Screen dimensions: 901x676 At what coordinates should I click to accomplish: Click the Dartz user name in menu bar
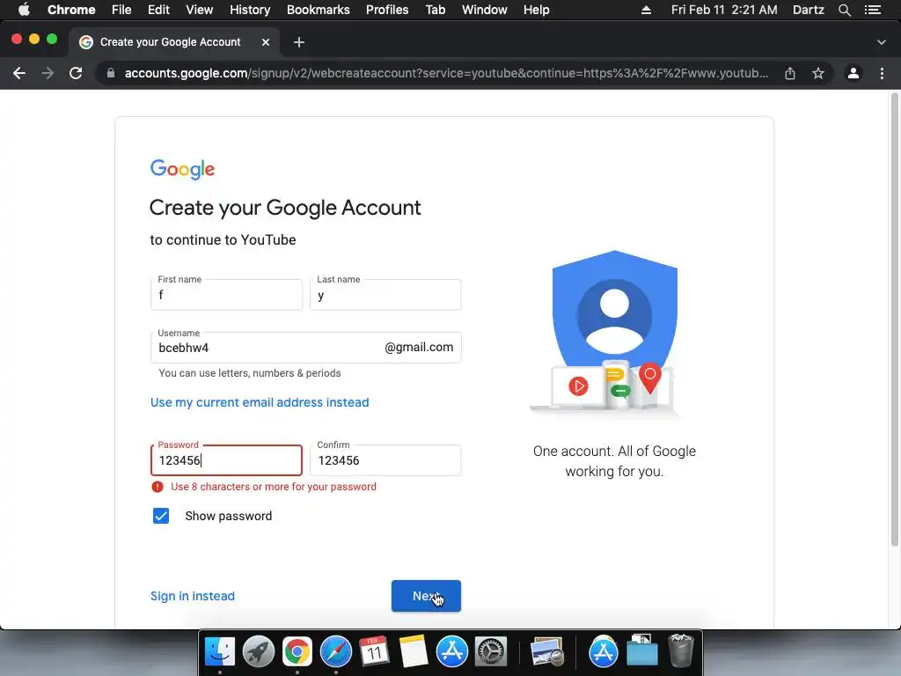pos(808,10)
